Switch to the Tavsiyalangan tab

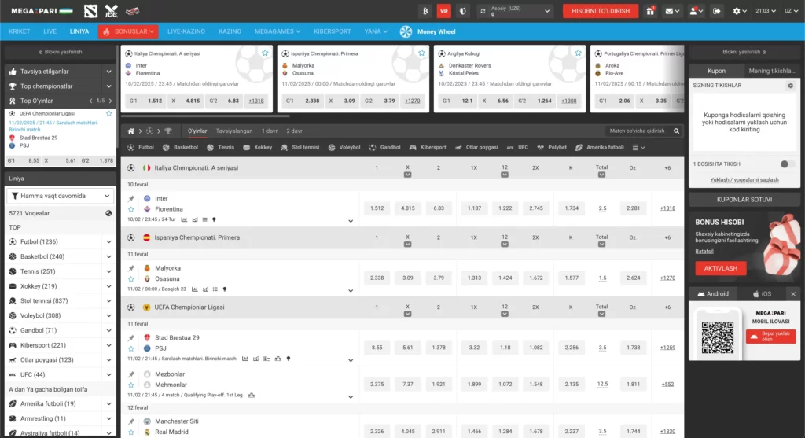pyautogui.click(x=234, y=131)
